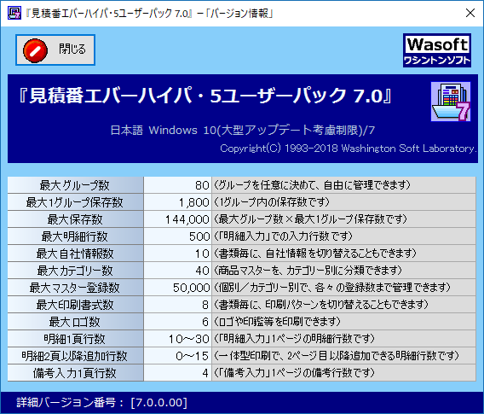The image size is (484, 414).
Task: Select the 最大グループ数 row header
Action: [x=75, y=185]
